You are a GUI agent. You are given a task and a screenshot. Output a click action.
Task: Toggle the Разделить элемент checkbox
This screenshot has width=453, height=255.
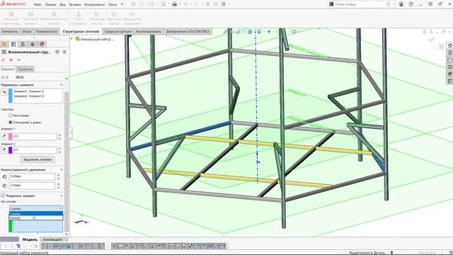[3, 195]
